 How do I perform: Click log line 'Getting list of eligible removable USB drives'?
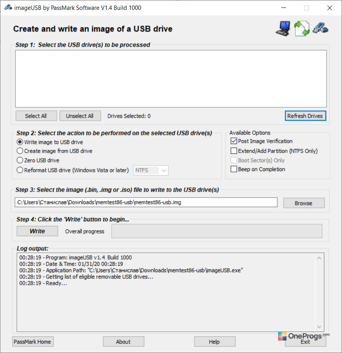pos(86,277)
